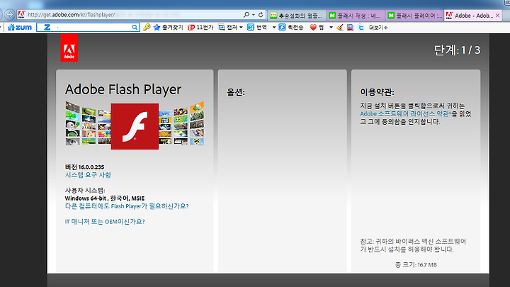Switch to the 플래시 재생 Naver tab
This screenshot has height=287, width=510.
coord(356,16)
